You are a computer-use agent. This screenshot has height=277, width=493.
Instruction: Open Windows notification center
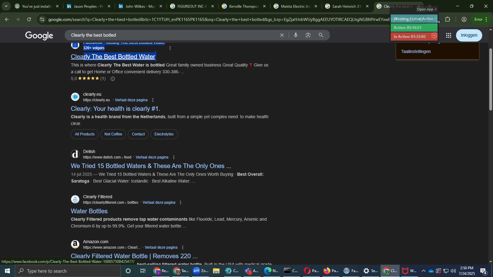484,271
